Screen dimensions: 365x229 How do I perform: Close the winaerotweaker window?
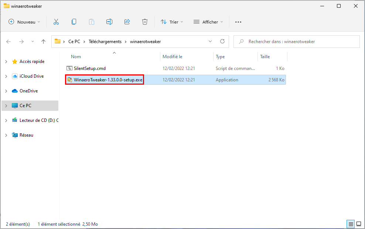click(x=356, y=6)
